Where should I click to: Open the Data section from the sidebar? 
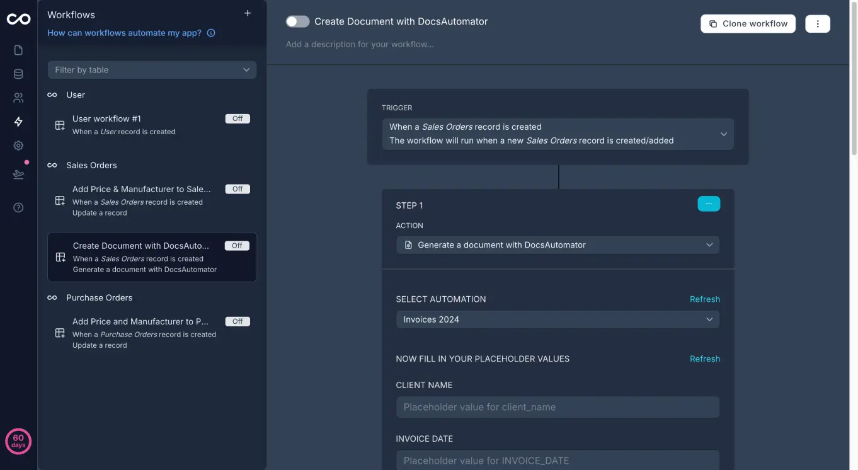[18, 74]
